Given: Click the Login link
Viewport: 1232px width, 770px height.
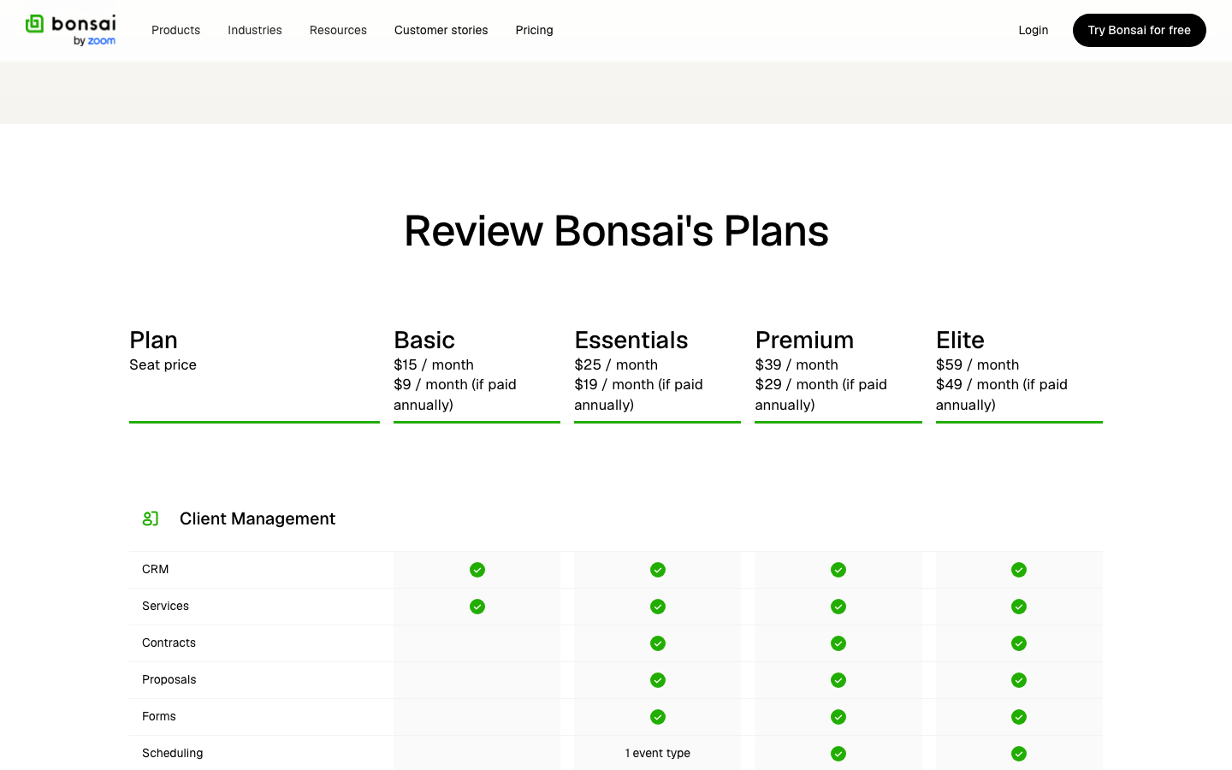Looking at the screenshot, I should (x=1034, y=30).
